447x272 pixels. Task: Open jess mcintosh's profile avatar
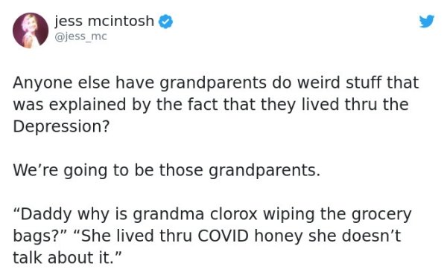pos(31,30)
